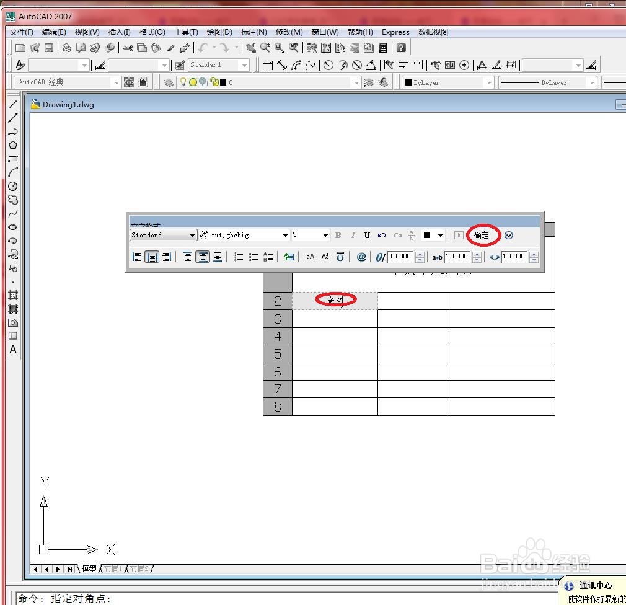Toggle left text alignment
626x605 pixels.
(137, 257)
